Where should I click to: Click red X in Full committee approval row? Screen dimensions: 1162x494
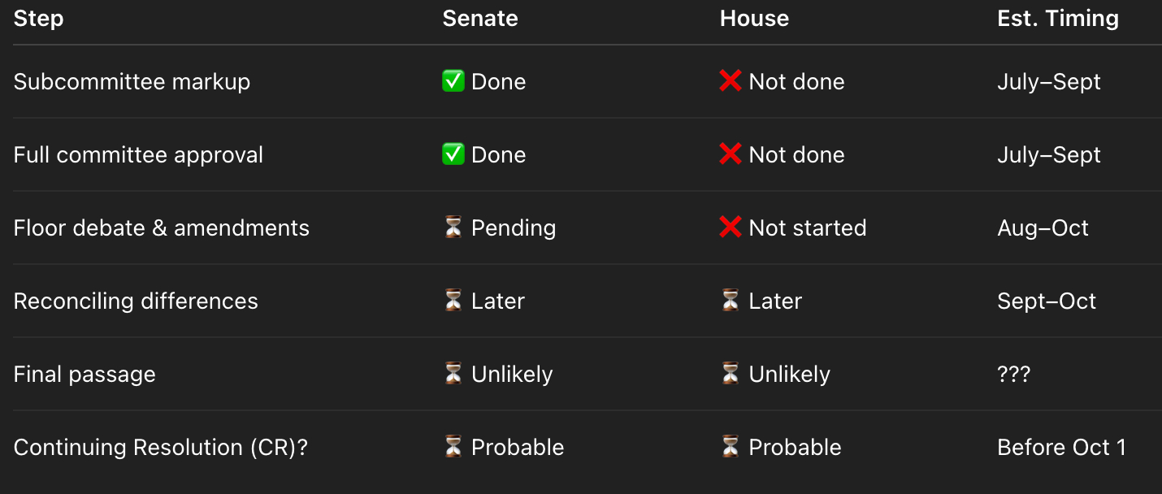point(731,154)
